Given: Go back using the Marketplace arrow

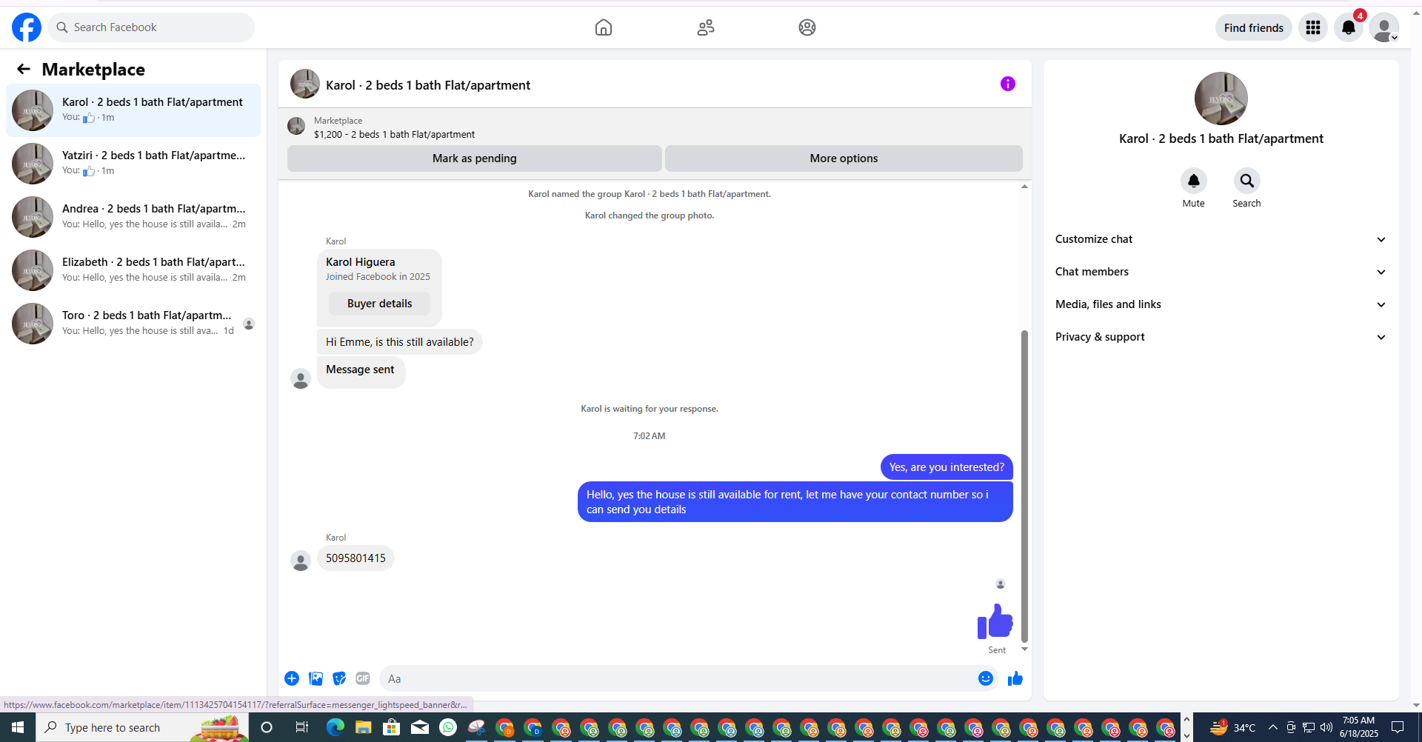Looking at the screenshot, I should click(x=24, y=69).
